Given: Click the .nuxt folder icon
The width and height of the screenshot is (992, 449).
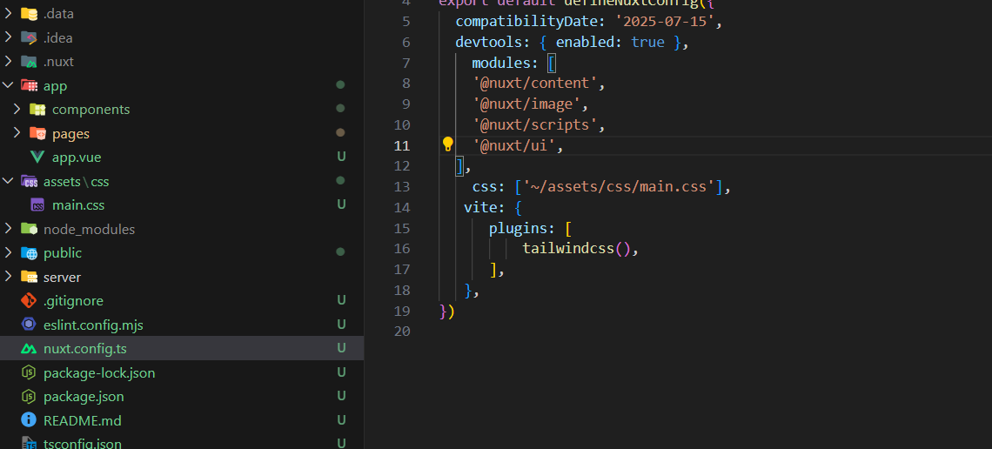Looking at the screenshot, I should pyautogui.click(x=29, y=61).
